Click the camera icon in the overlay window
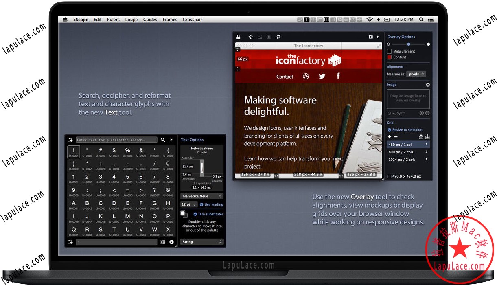This screenshot has height=285, width=497. click(x=371, y=37)
